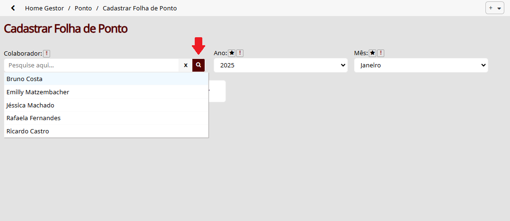The height and width of the screenshot is (221, 510).
Task: Go back using the left chevron arrow
Action: 13,8
